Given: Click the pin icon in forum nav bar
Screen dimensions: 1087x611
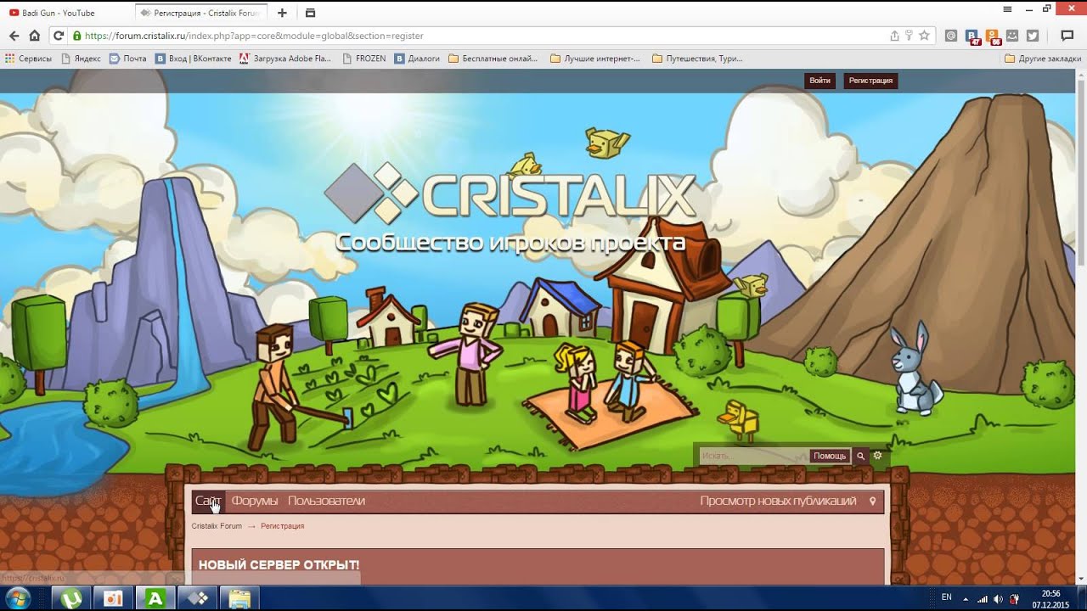Looking at the screenshot, I should pos(872,502).
